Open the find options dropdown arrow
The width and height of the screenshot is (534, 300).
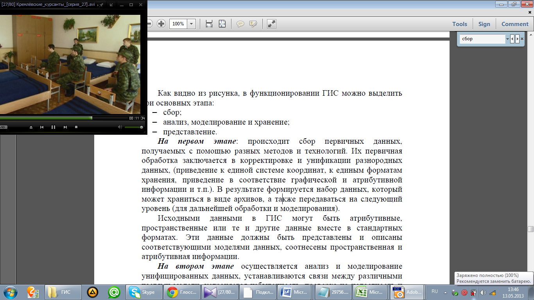point(507,39)
